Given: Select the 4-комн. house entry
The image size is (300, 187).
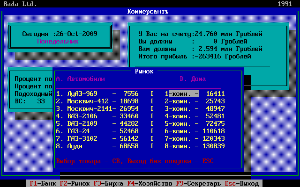Looking at the screenshot, I should [195, 116].
